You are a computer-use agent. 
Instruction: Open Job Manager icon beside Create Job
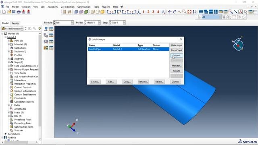tap(51, 29)
